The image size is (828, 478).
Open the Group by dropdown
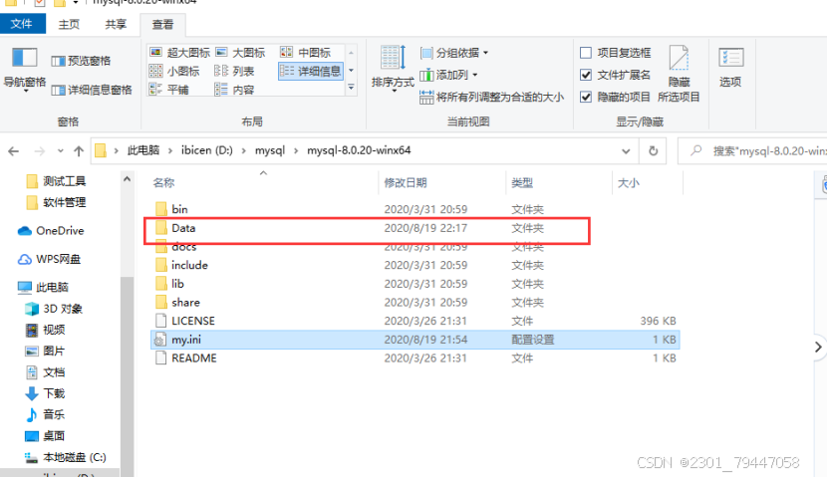[x=454, y=53]
